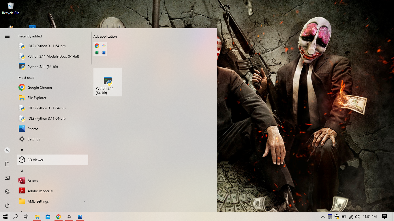Expand the AMD Settings folder chevron
The height and width of the screenshot is (221, 394).
click(x=85, y=201)
